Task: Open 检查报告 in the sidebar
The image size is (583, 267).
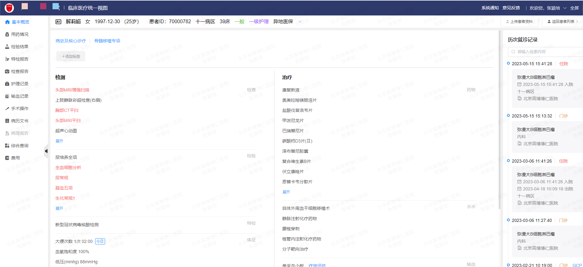Action: click(20, 71)
